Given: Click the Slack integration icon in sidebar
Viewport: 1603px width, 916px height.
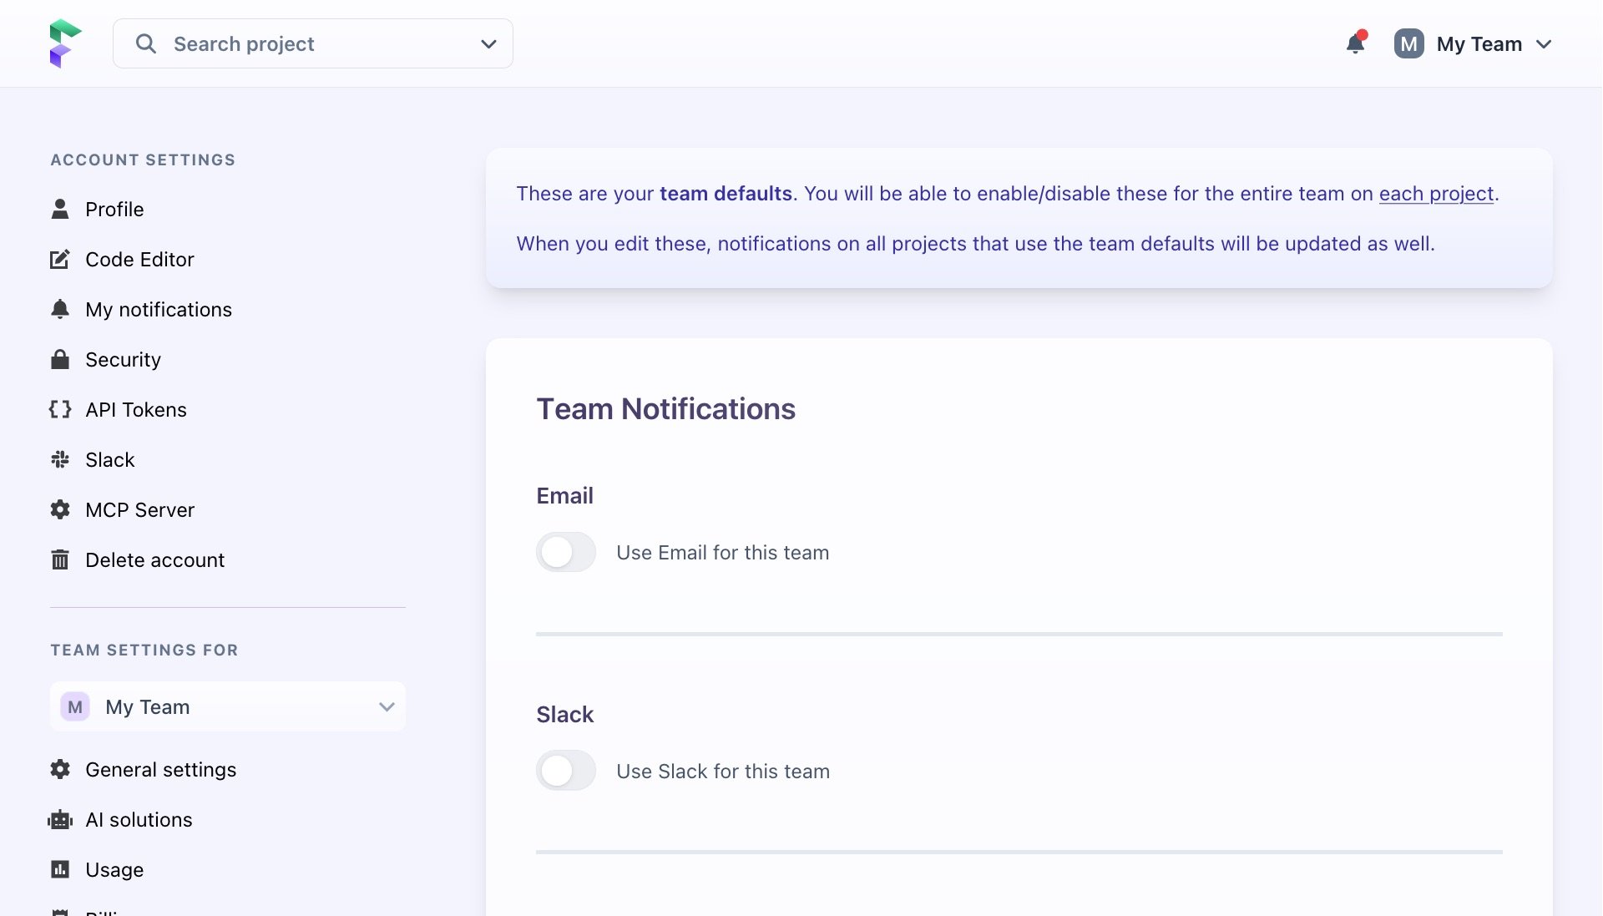Looking at the screenshot, I should [59, 459].
